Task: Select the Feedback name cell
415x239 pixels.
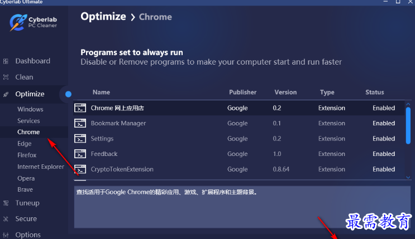Action: 104,154
